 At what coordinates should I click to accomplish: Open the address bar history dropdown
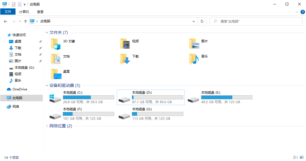194,21
